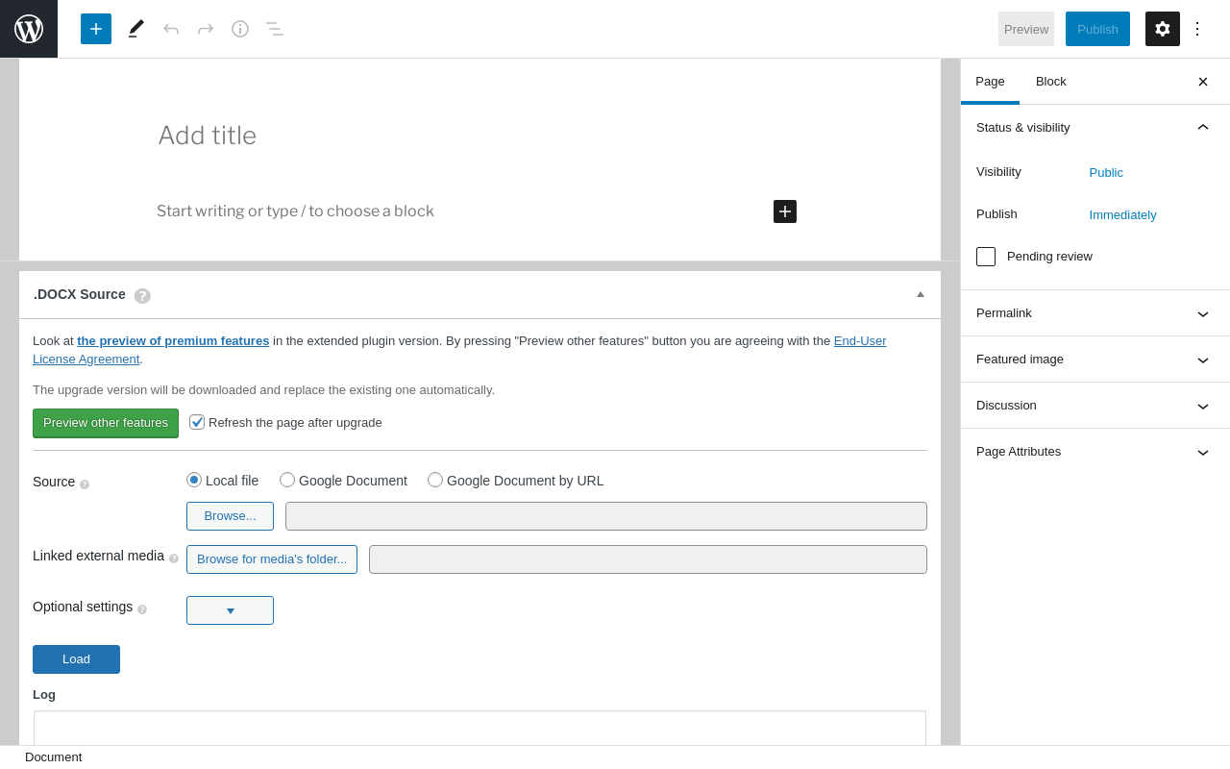
Task: Click the local file path input field
Action: pos(606,516)
